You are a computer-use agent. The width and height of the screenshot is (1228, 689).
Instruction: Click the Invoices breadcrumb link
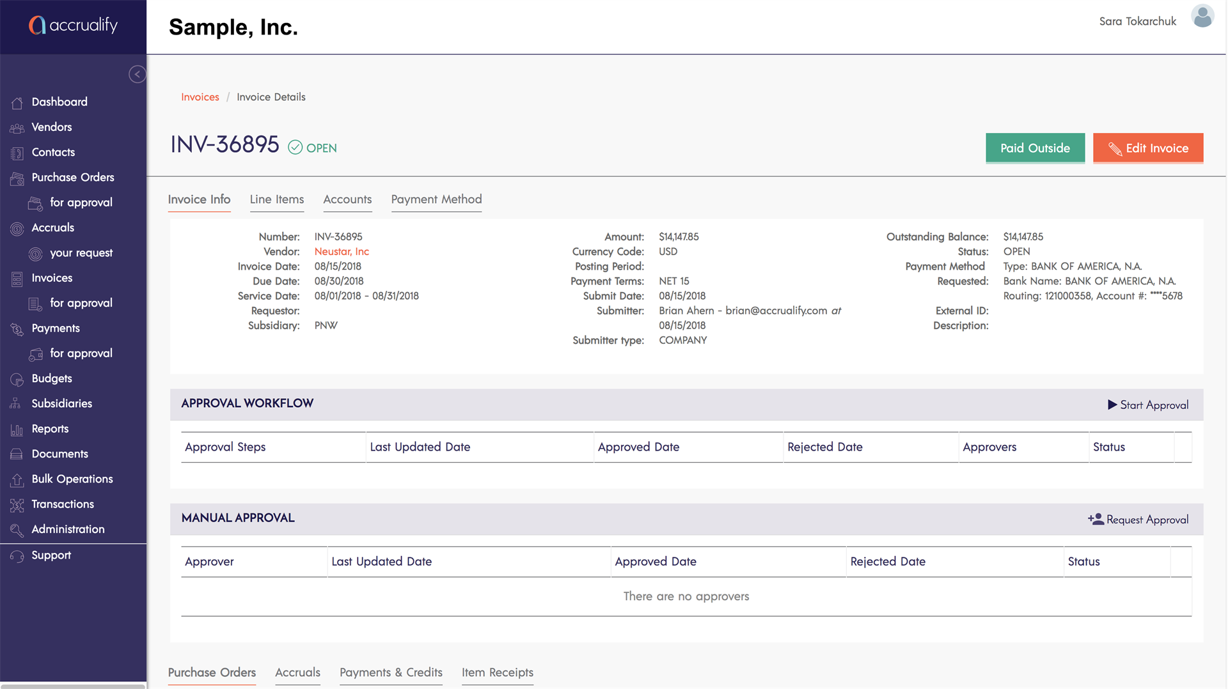click(200, 97)
